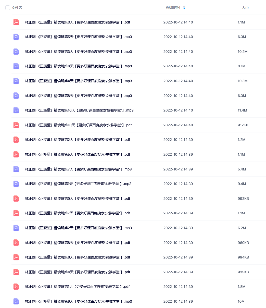Toggle the sort arrow next to 修改时间

pyautogui.click(x=184, y=8)
